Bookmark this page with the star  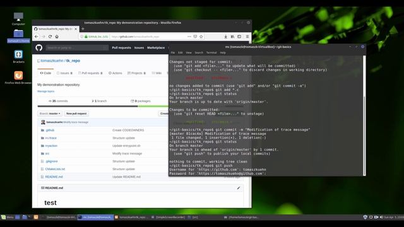click(201, 37)
